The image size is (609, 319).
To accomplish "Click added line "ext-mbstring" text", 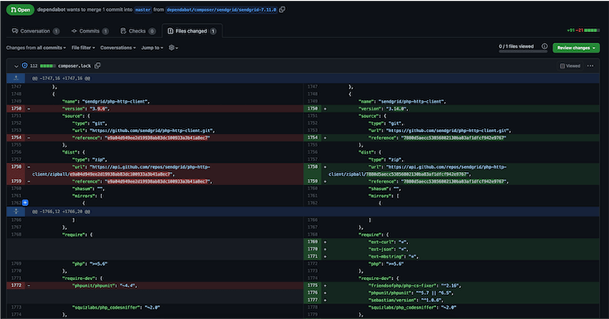I will coord(393,257).
